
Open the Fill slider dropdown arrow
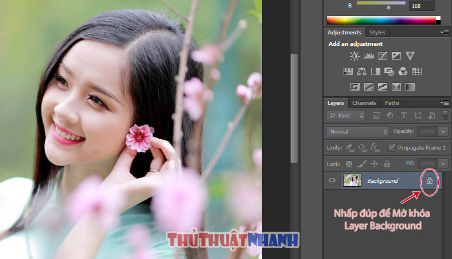[x=443, y=164]
